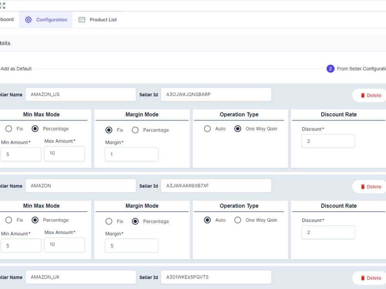Image resolution: width=386 pixels, height=289 pixels.
Task: Switch to the Product List tab
Action: [x=98, y=20]
